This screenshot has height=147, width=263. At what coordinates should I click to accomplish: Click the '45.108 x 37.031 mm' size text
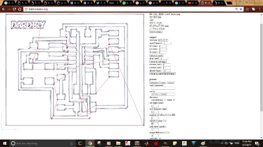pos(159,26)
